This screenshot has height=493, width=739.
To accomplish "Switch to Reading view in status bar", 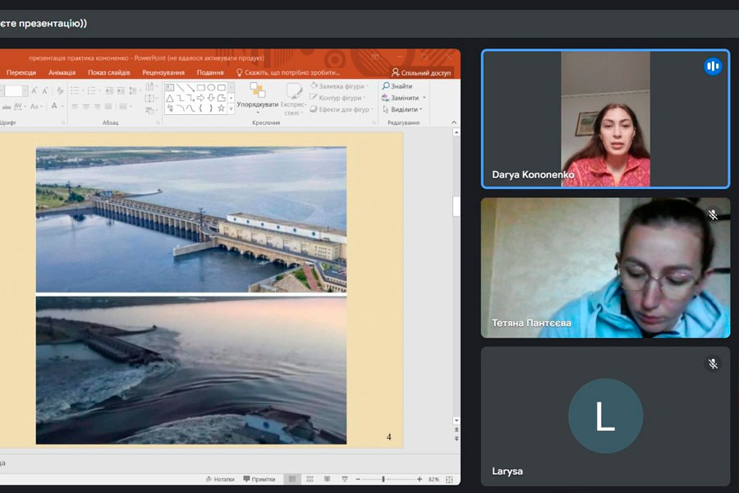I will pyautogui.click(x=327, y=479).
